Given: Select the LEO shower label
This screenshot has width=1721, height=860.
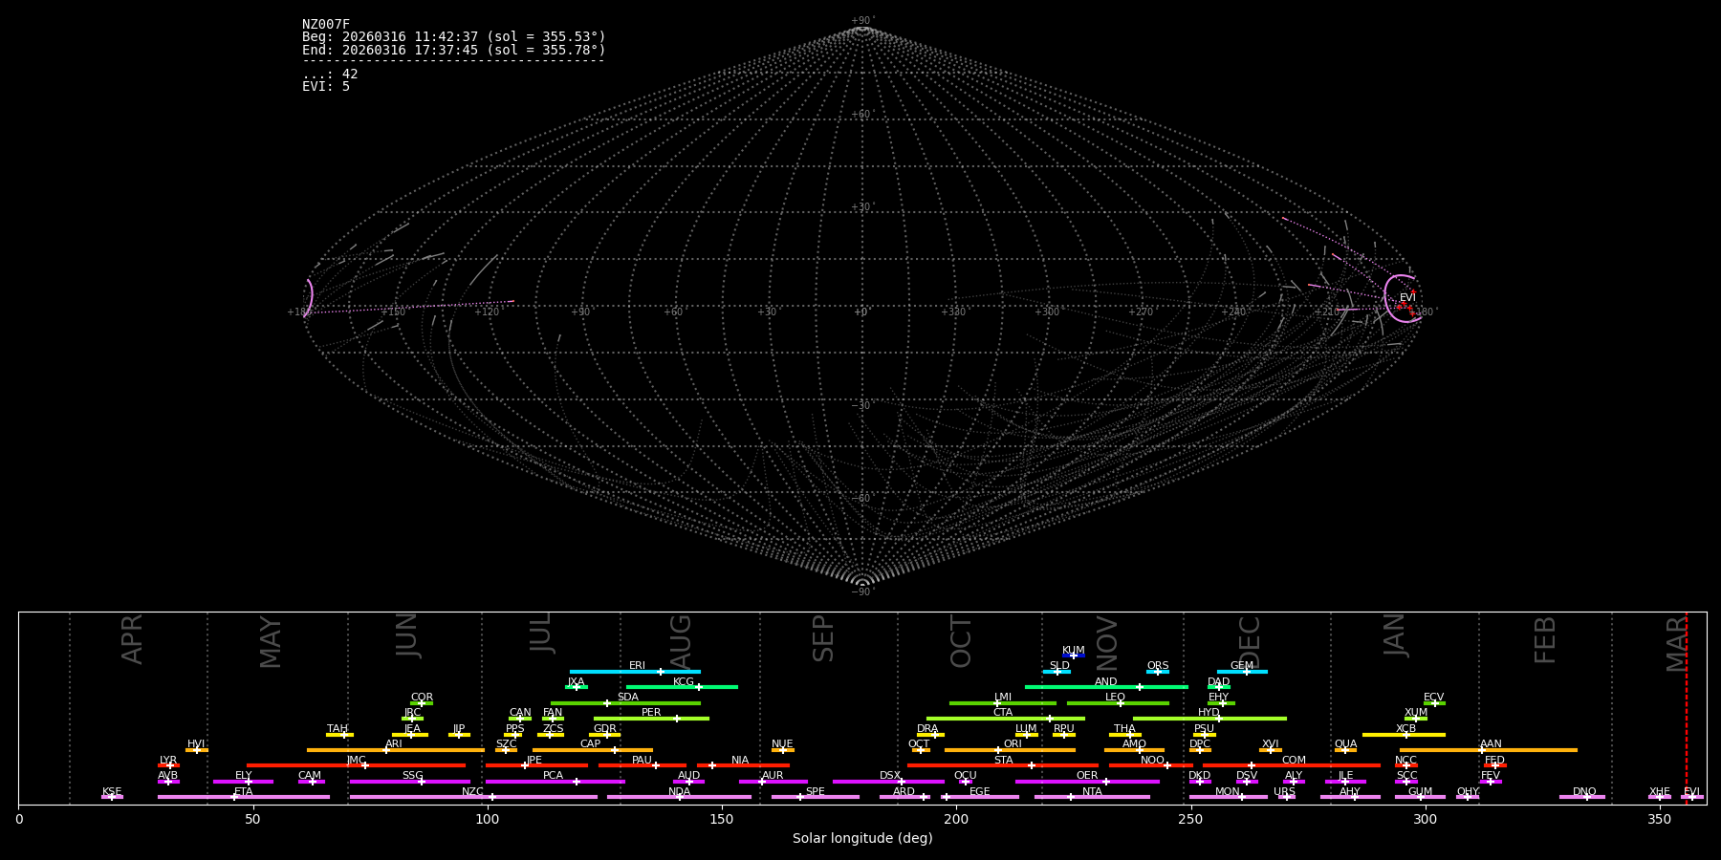Looking at the screenshot, I should click(1116, 698).
